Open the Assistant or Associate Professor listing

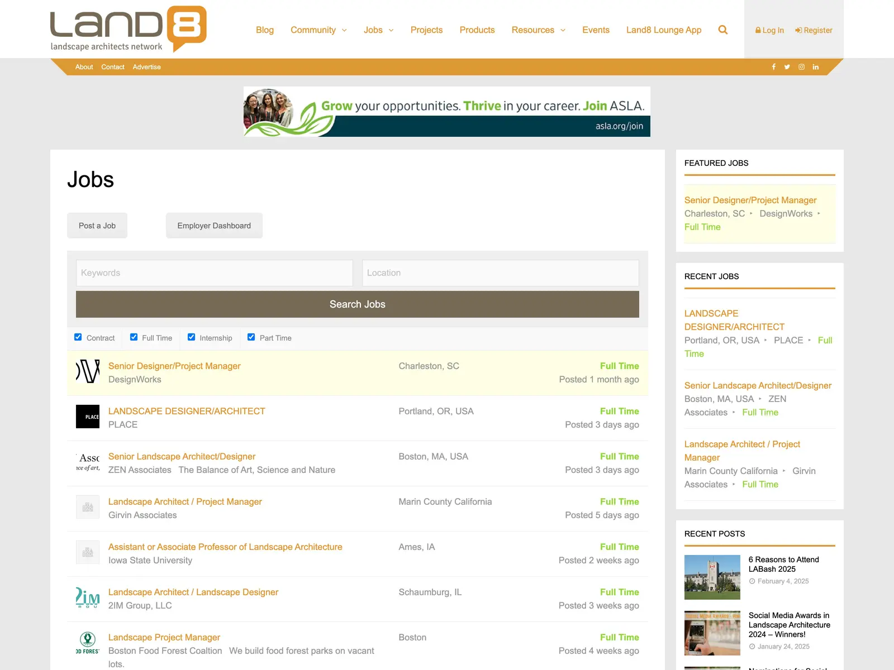pyautogui.click(x=225, y=547)
